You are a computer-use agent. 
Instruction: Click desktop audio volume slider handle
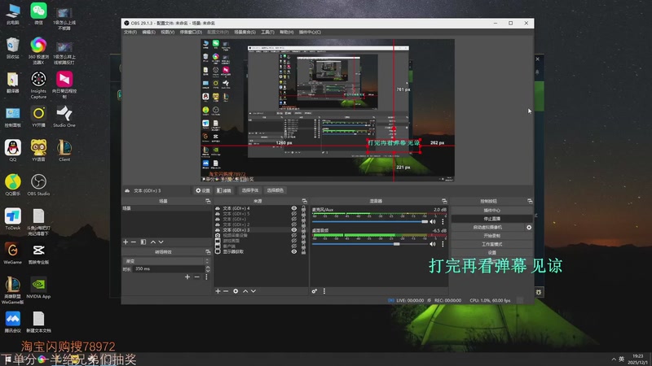coord(397,244)
